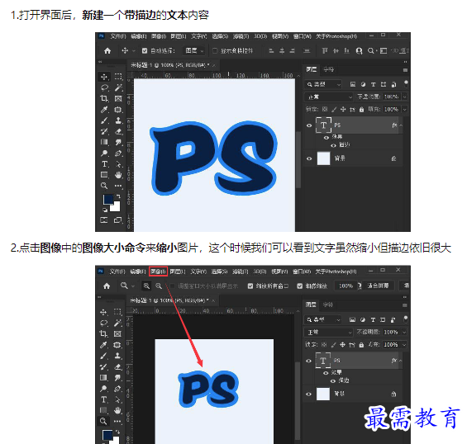The image size is (467, 444).
Task: Click foreground color swatch in the first screenshot
Action: [x=107, y=199]
